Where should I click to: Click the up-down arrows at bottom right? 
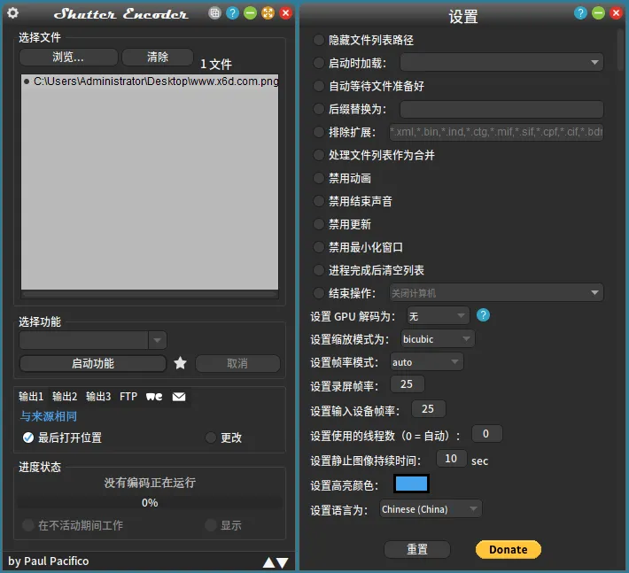click(x=276, y=561)
